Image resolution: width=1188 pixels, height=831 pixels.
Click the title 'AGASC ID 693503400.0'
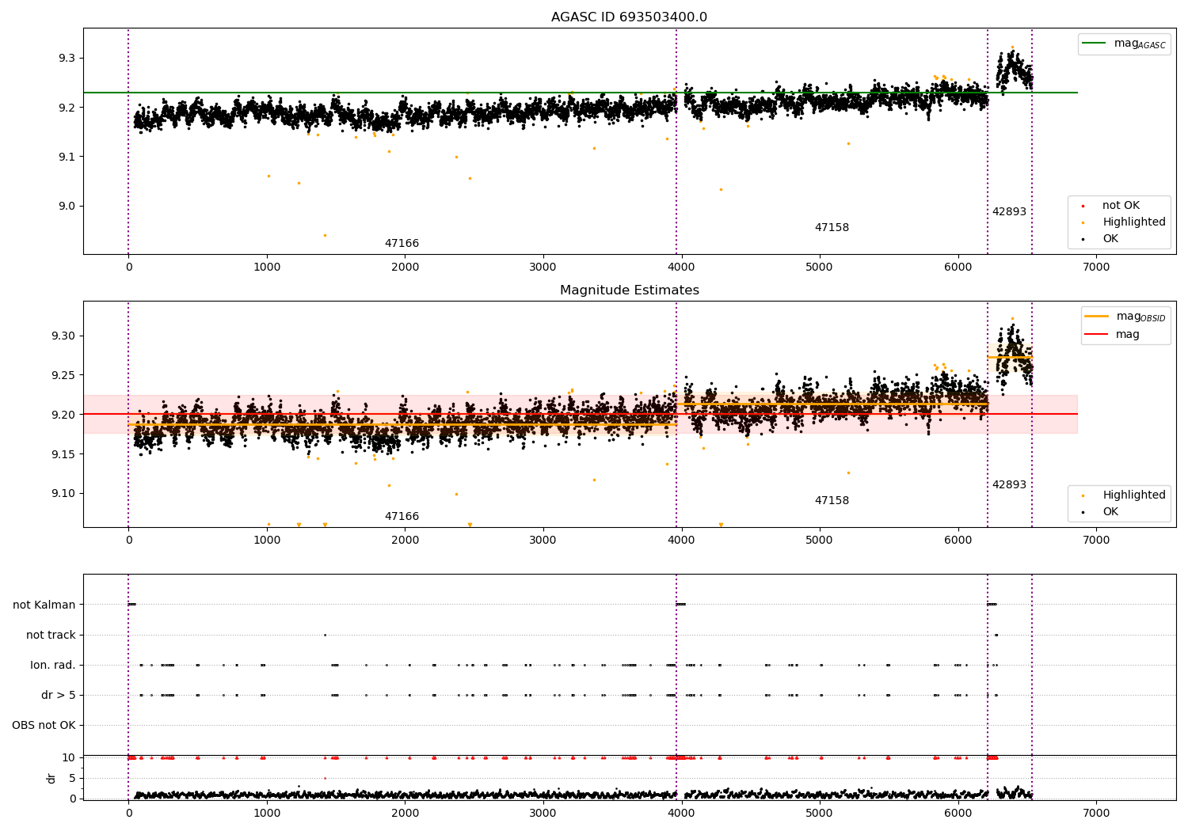629,17
